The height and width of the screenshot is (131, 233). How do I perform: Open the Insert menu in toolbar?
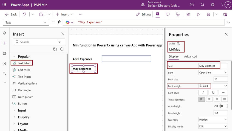(x=64, y=14)
